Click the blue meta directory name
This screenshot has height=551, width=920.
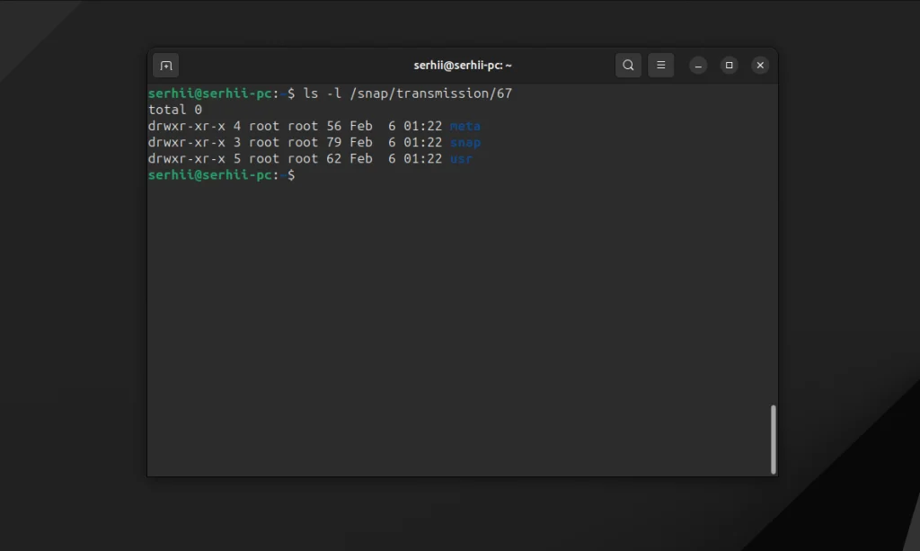465,127
